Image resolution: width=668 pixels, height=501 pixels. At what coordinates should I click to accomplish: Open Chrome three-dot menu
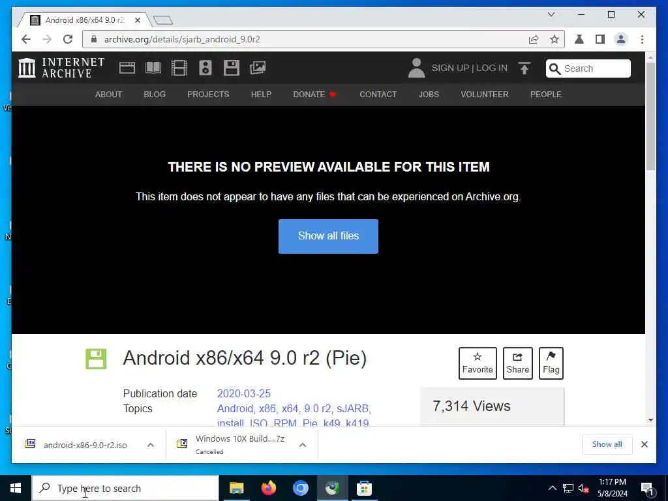(x=642, y=40)
